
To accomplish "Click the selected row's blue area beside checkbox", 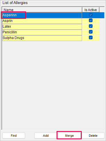I will 102,15.
